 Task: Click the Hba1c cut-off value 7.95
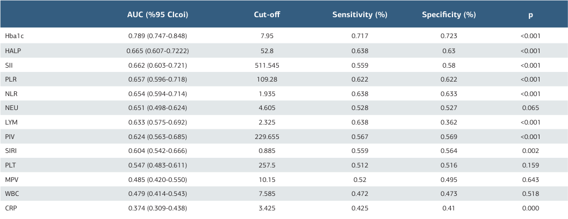267,36
